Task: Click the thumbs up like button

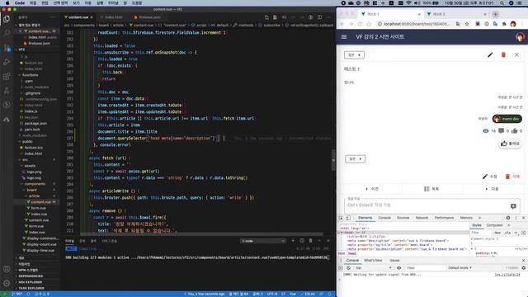Action: [x=510, y=144]
